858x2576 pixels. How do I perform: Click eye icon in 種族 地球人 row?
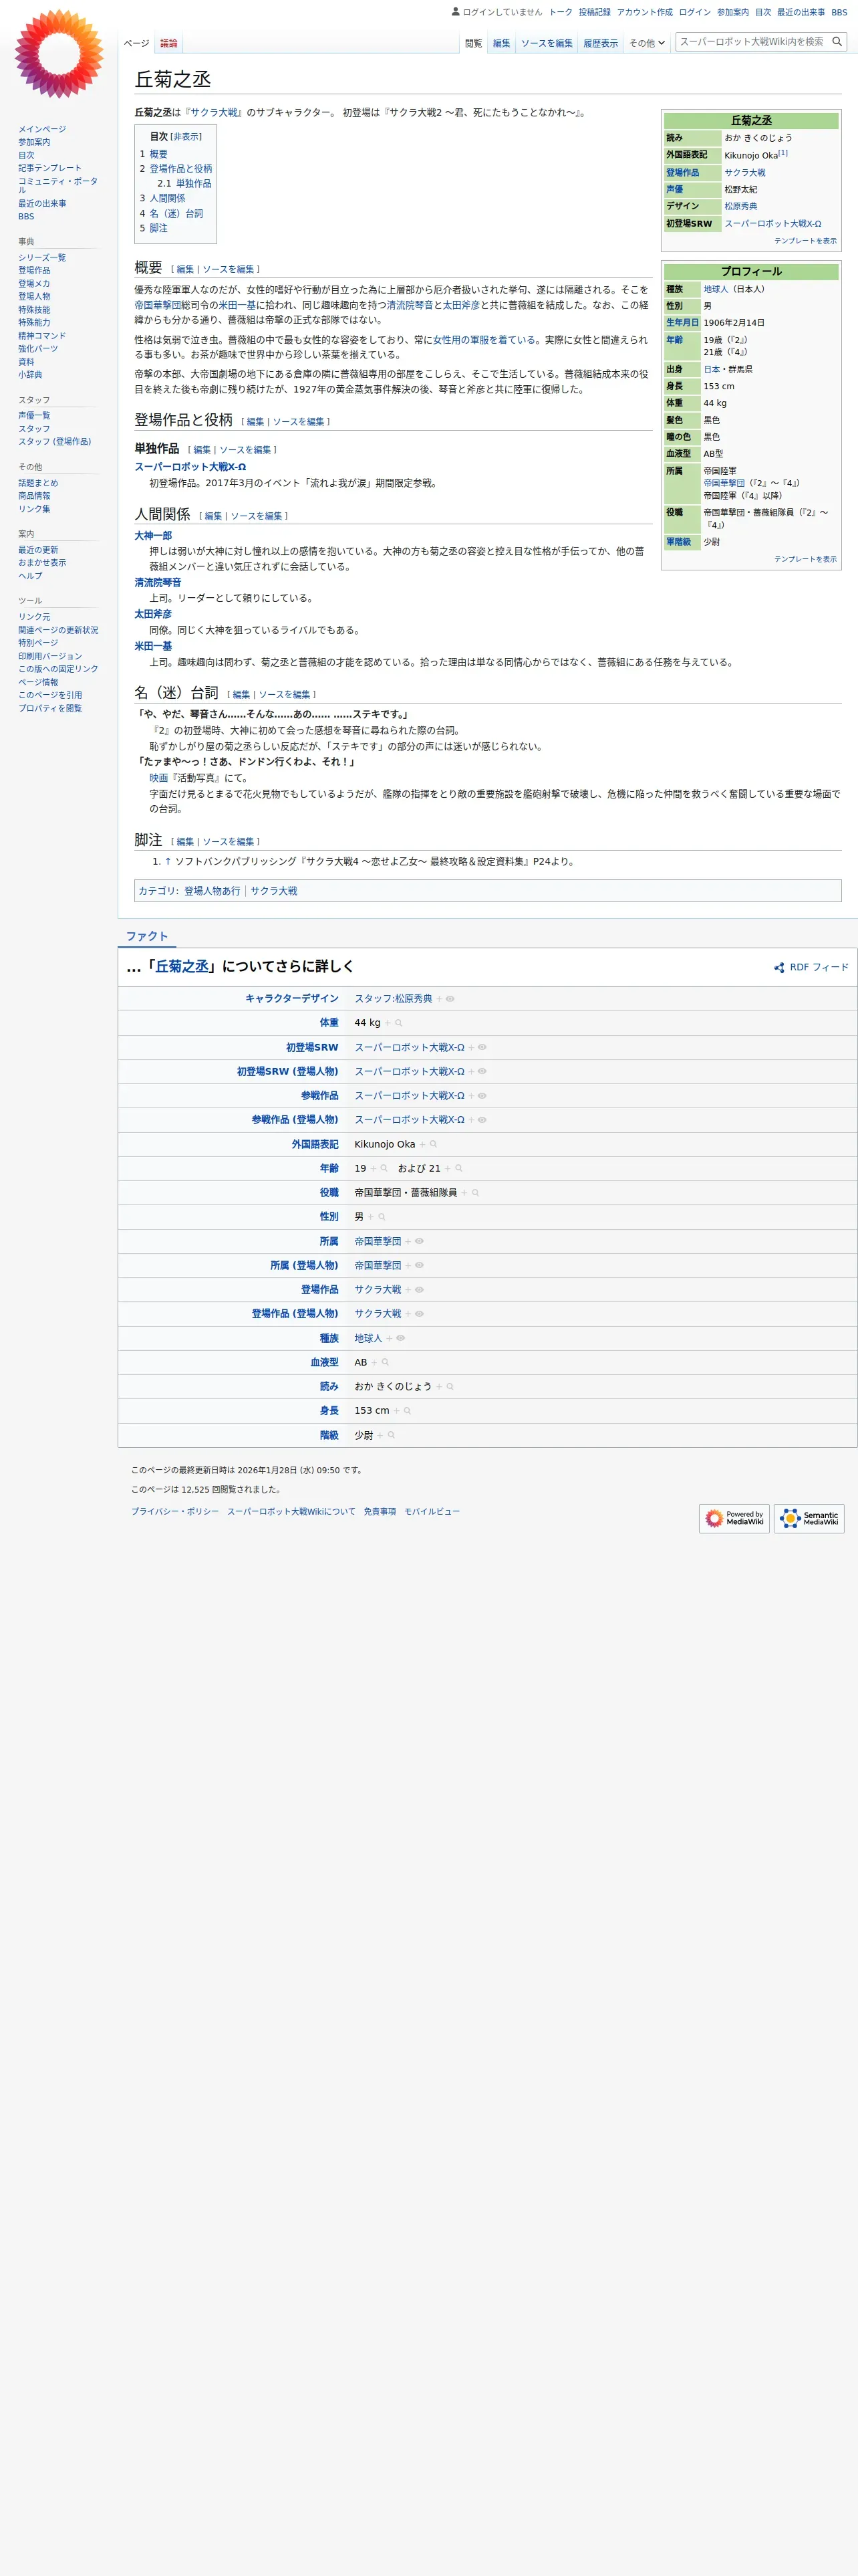click(400, 1338)
